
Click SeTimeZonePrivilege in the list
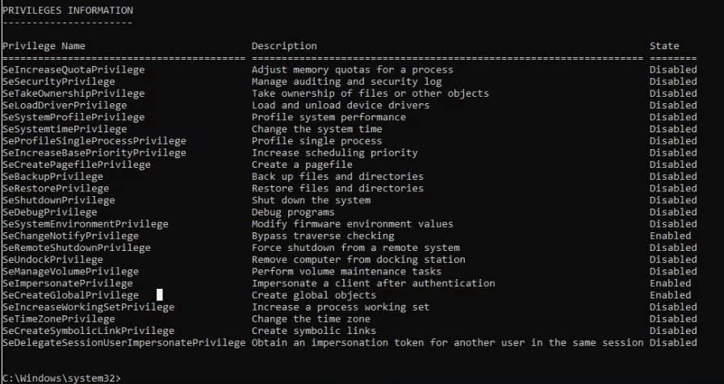[x=59, y=319]
